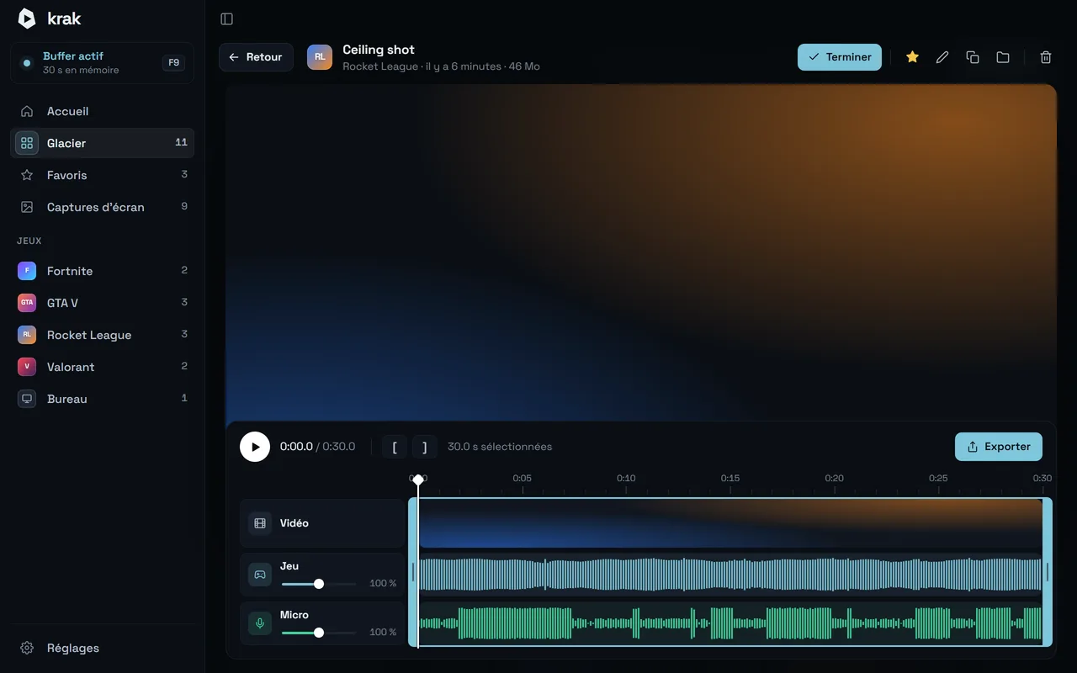Image resolution: width=1077 pixels, height=673 pixels.
Task: Show Valorant clips from sidebar
Action: point(102,367)
